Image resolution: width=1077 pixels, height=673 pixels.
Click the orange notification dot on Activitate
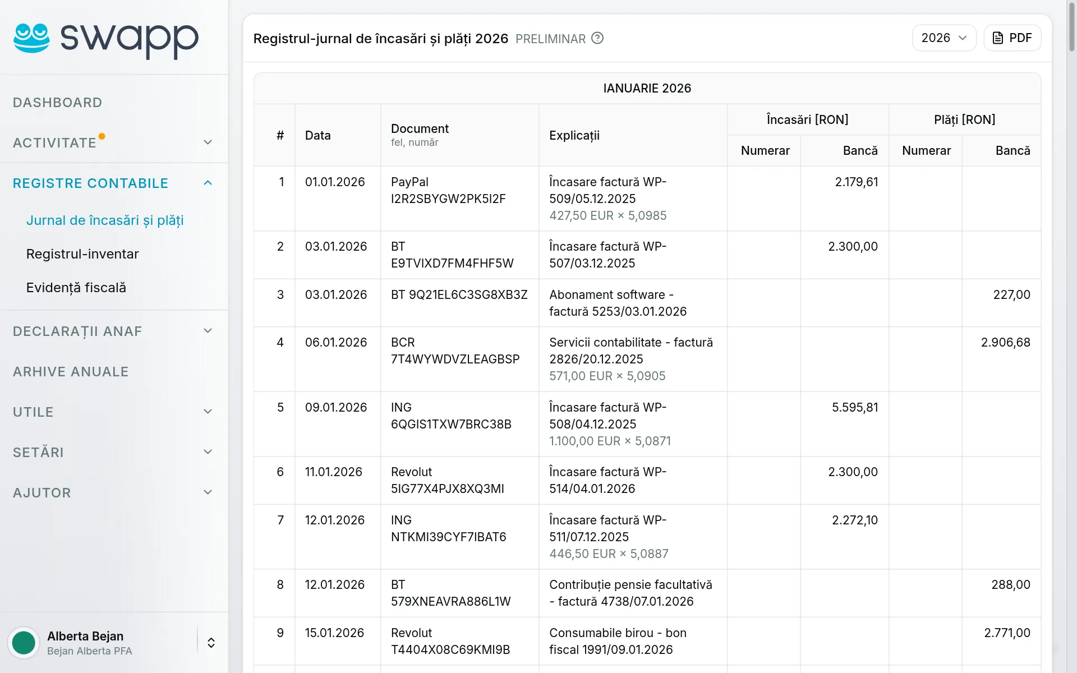click(x=102, y=136)
